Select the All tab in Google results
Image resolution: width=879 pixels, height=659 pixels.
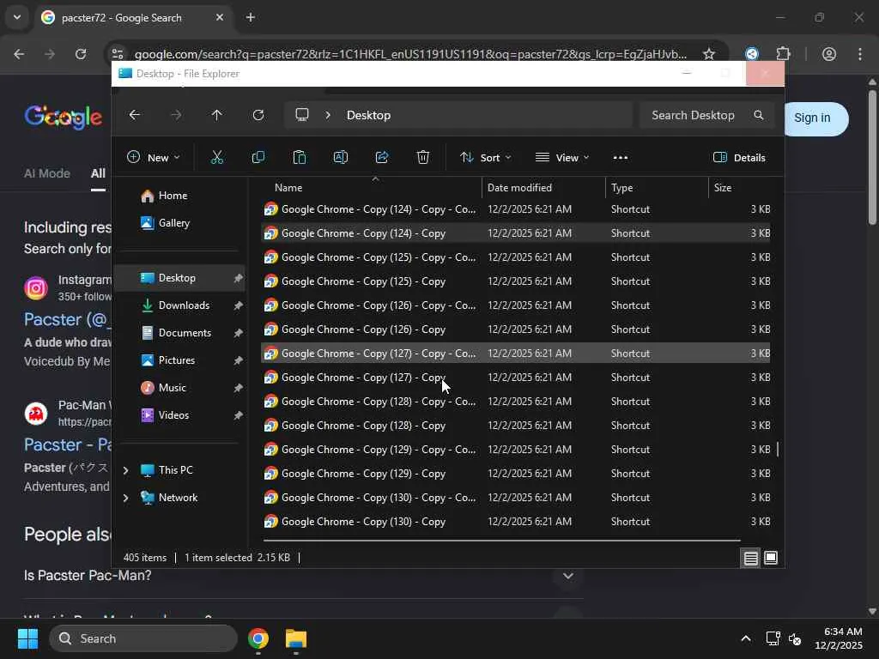[98, 173]
